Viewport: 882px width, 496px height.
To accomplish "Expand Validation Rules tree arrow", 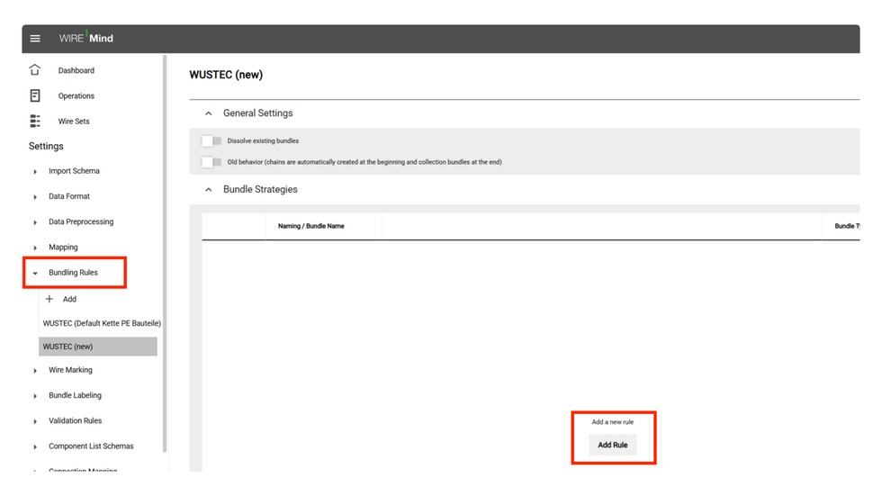I will pyautogui.click(x=35, y=421).
